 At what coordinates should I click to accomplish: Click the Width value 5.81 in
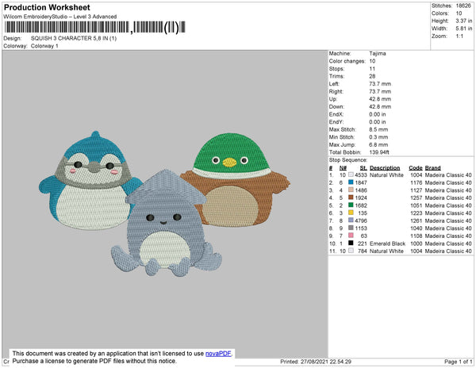(464, 29)
